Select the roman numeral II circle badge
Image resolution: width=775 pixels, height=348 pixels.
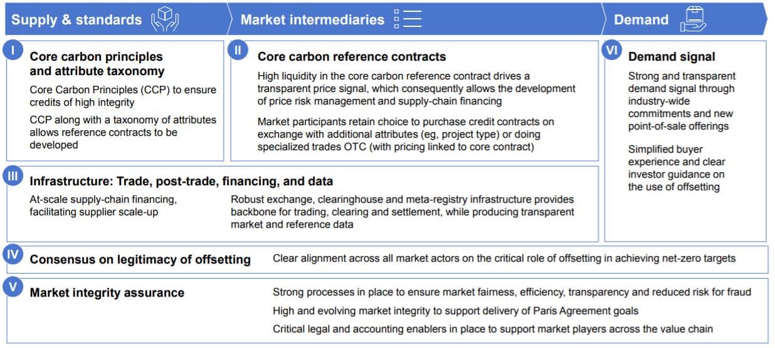238,50
